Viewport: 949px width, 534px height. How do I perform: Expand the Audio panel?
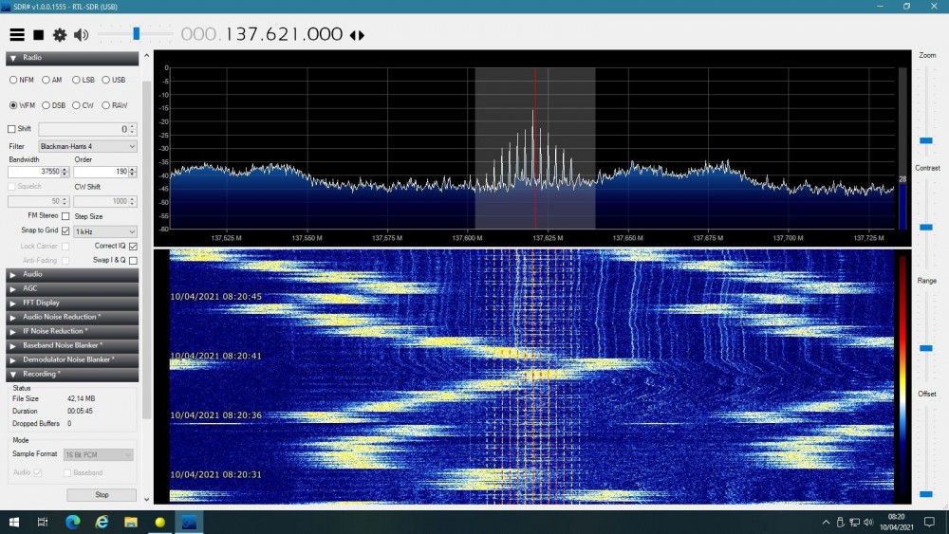click(72, 274)
